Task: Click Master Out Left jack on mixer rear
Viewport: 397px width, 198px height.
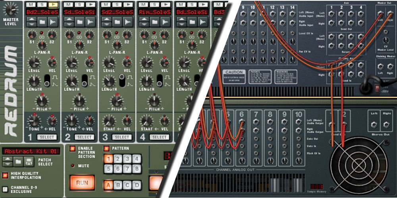Action: pyautogui.click(x=380, y=14)
